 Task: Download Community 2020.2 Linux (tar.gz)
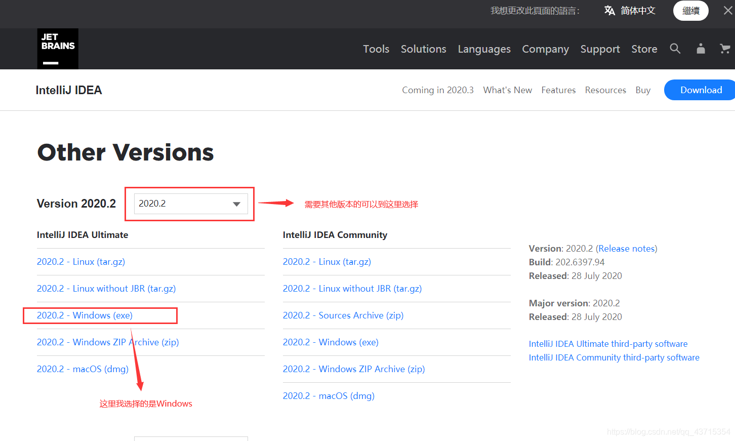tap(327, 262)
